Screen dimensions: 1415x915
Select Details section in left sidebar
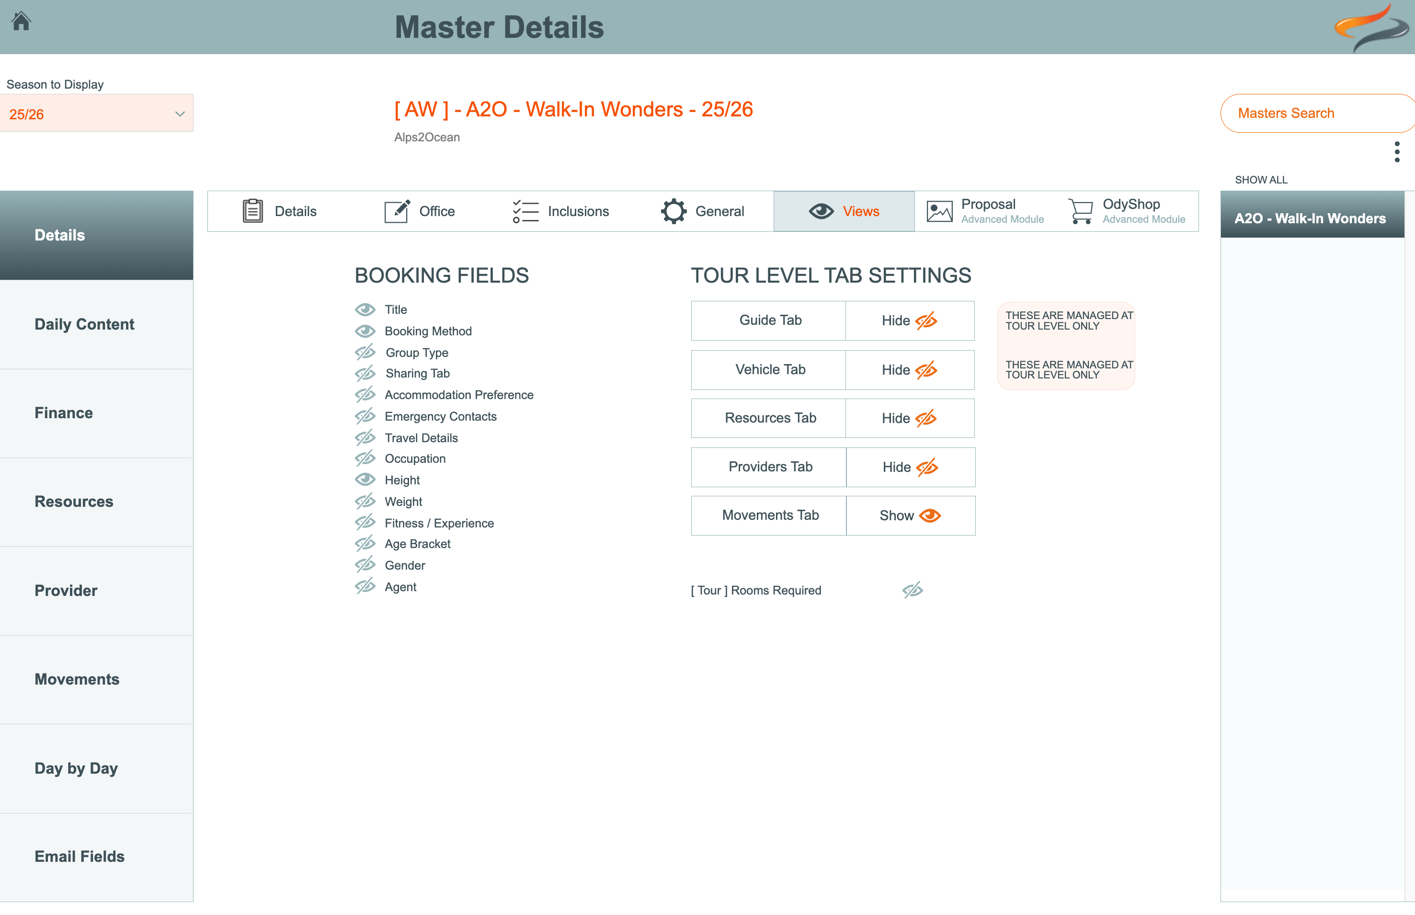coord(96,235)
